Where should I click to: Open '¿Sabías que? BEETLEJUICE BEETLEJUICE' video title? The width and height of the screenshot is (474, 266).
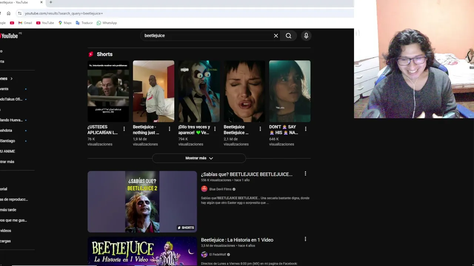pos(247,174)
